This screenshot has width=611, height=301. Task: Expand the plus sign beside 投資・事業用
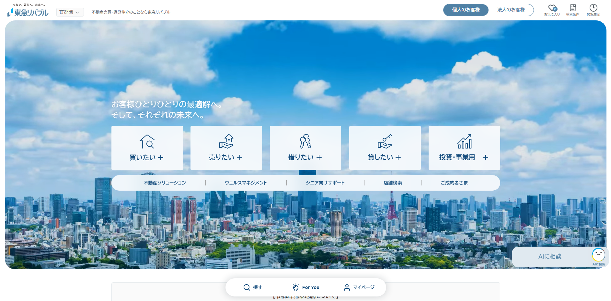coord(485,157)
